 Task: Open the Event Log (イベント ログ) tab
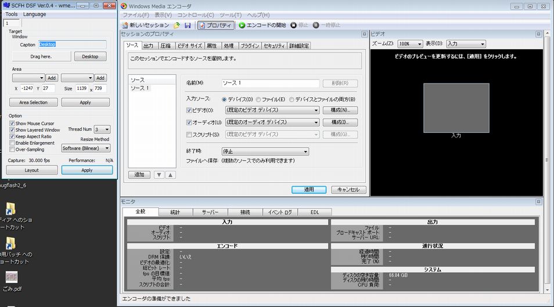[x=280, y=212]
